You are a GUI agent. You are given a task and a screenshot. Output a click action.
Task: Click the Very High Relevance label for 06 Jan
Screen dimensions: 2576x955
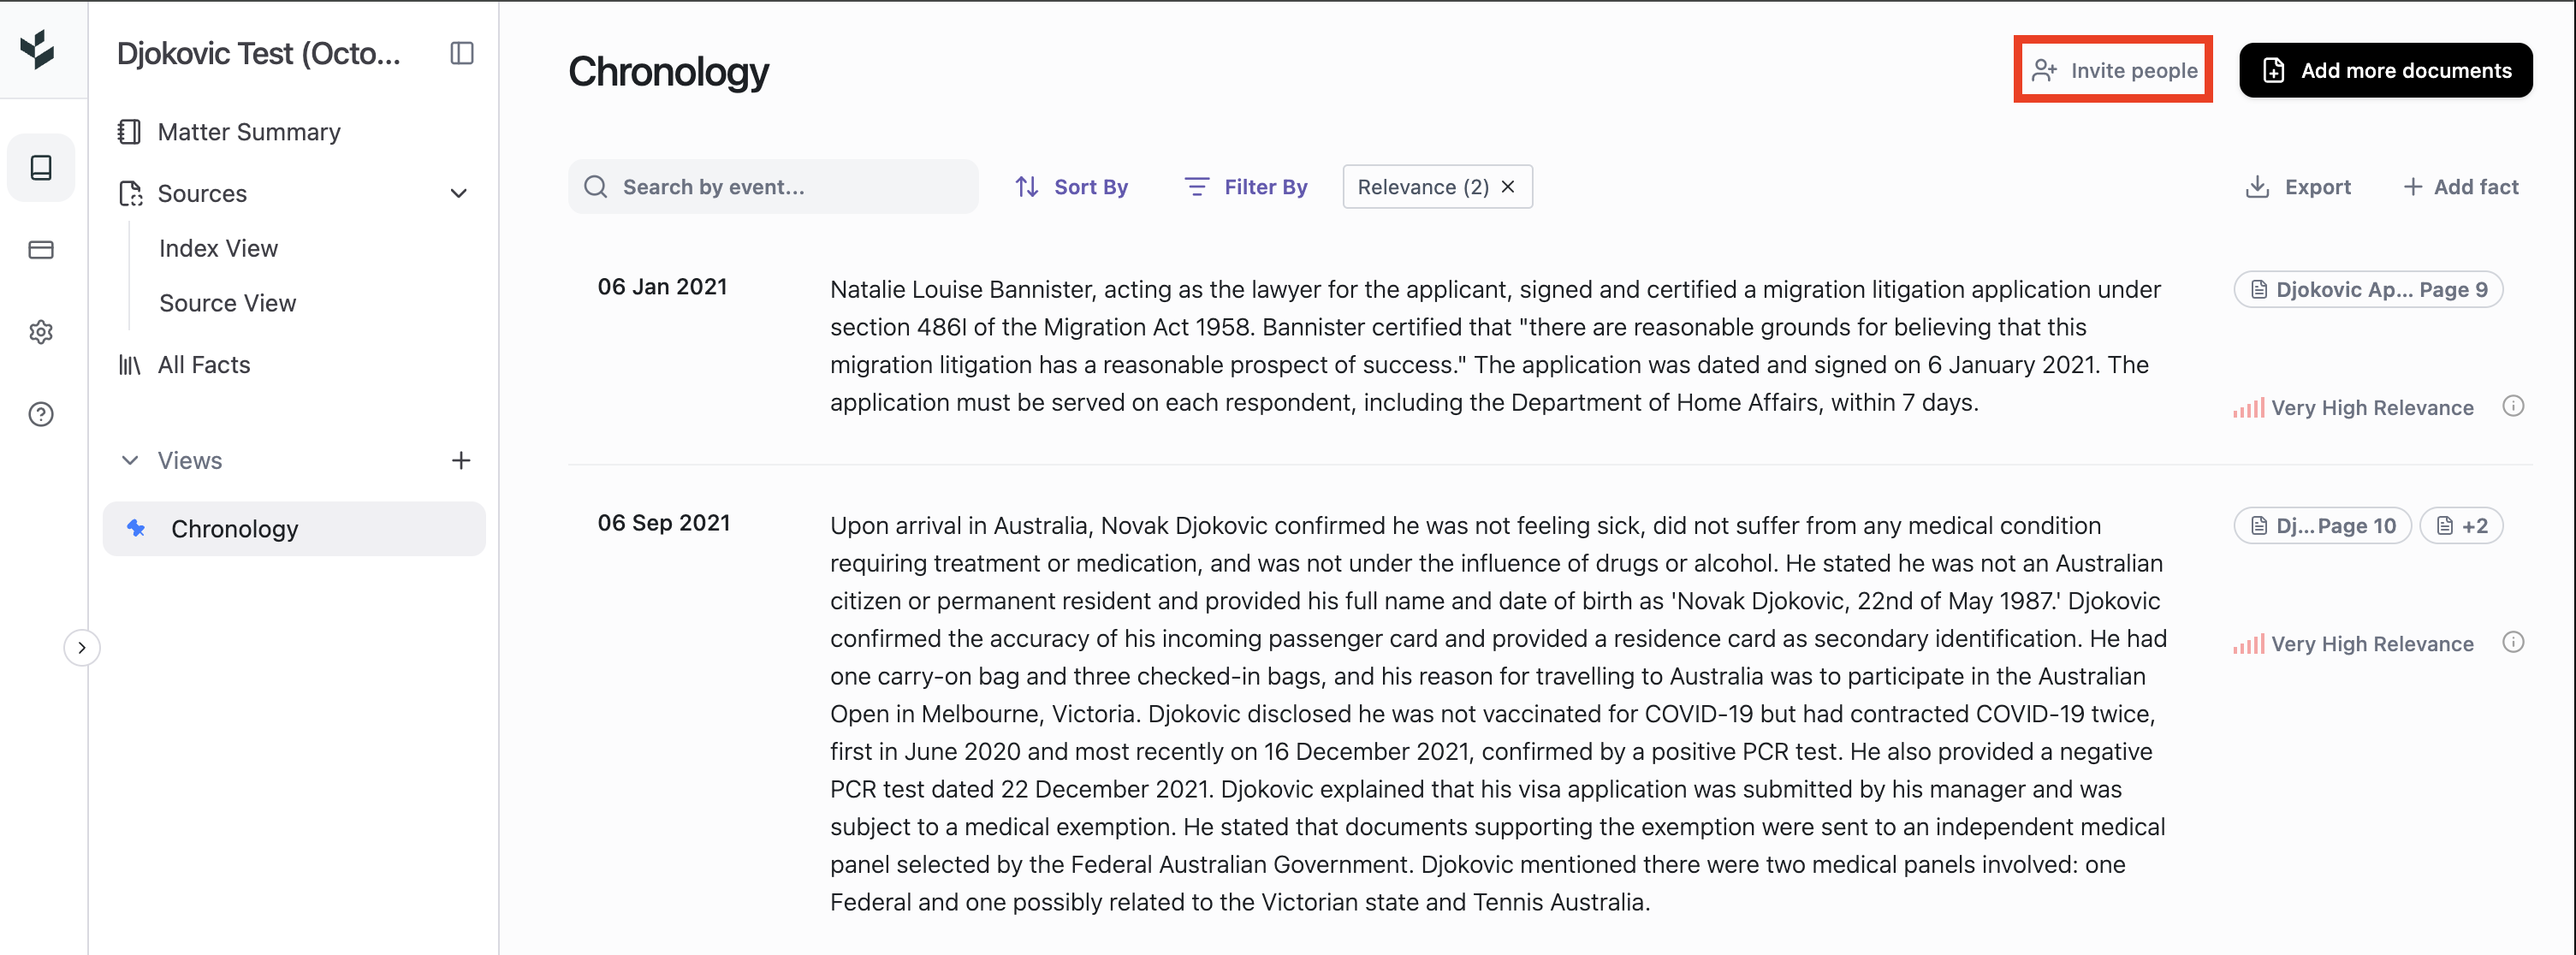click(2372, 408)
